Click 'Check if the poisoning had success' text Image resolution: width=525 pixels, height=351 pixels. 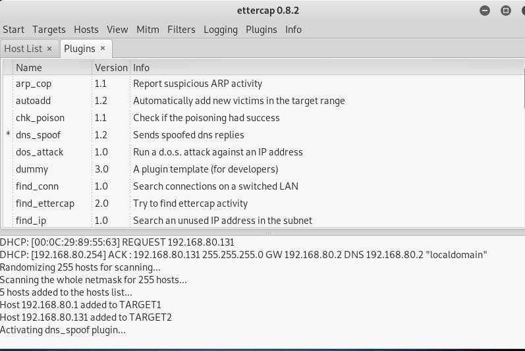tap(206, 118)
